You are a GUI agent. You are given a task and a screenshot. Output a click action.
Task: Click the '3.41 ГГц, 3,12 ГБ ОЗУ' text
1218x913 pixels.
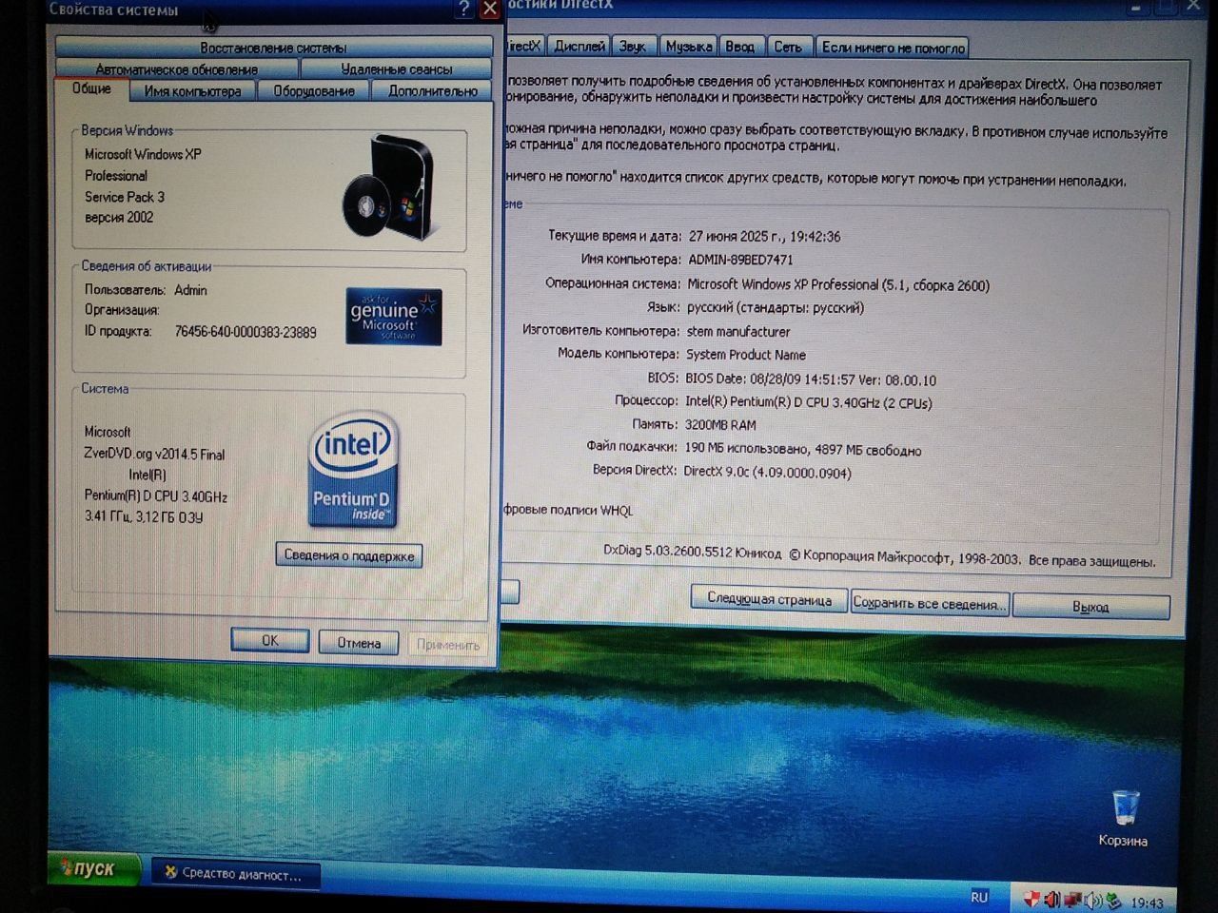[144, 517]
